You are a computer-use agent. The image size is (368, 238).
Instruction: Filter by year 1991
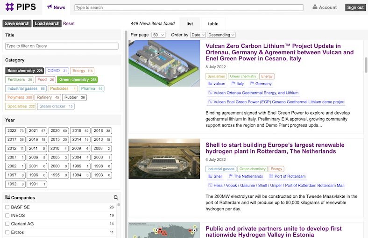point(37,184)
